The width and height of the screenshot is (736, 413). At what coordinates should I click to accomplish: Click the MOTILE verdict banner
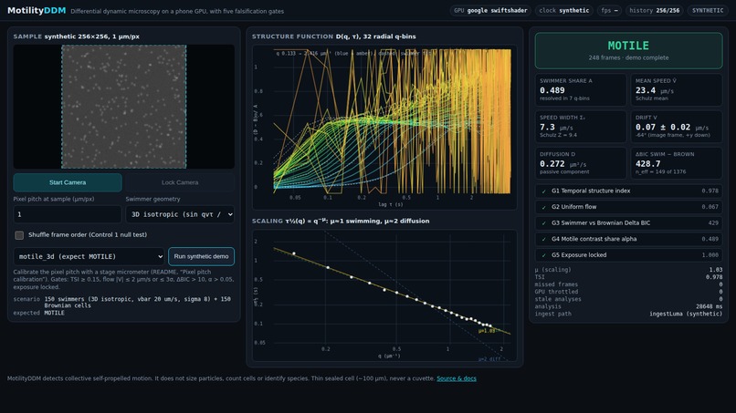(x=628, y=51)
